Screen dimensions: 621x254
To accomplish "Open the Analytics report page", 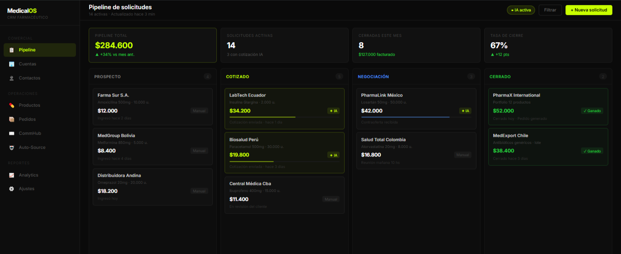I will tap(40, 175).
